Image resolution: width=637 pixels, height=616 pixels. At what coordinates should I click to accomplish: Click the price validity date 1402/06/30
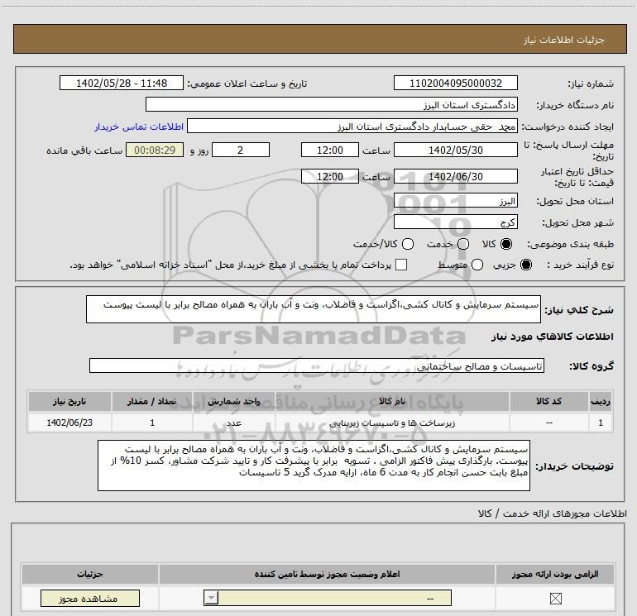pyautogui.click(x=455, y=176)
